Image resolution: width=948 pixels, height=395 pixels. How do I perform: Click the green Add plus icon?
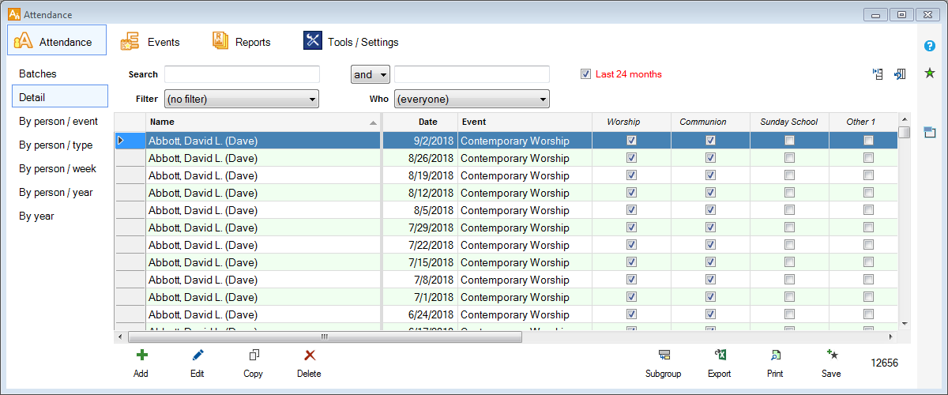[141, 355]
